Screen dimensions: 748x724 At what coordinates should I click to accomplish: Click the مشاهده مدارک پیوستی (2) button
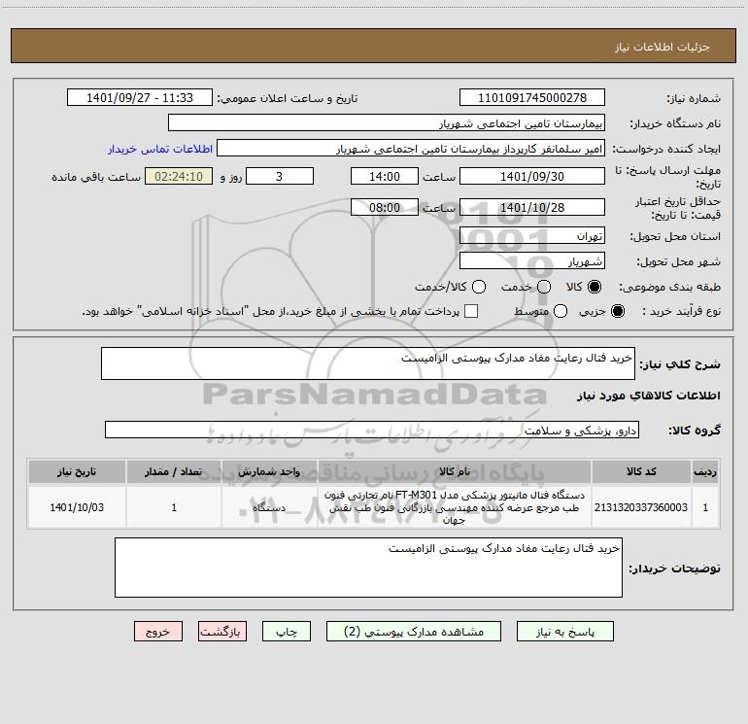(413, 632)
